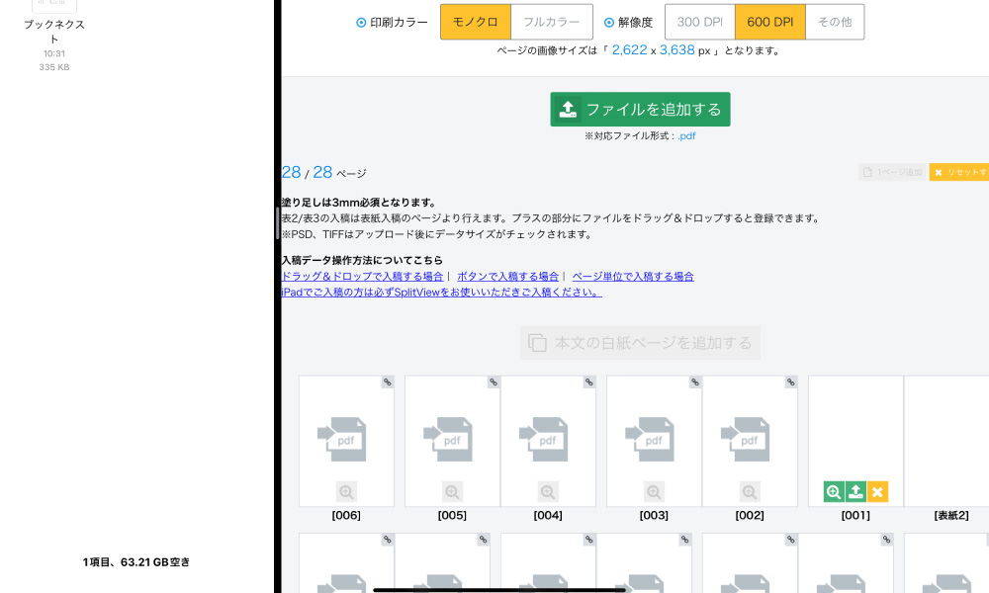Click the link icon on page [006]
This screenshot has width=989, height=593.
[x=388, y=381]
